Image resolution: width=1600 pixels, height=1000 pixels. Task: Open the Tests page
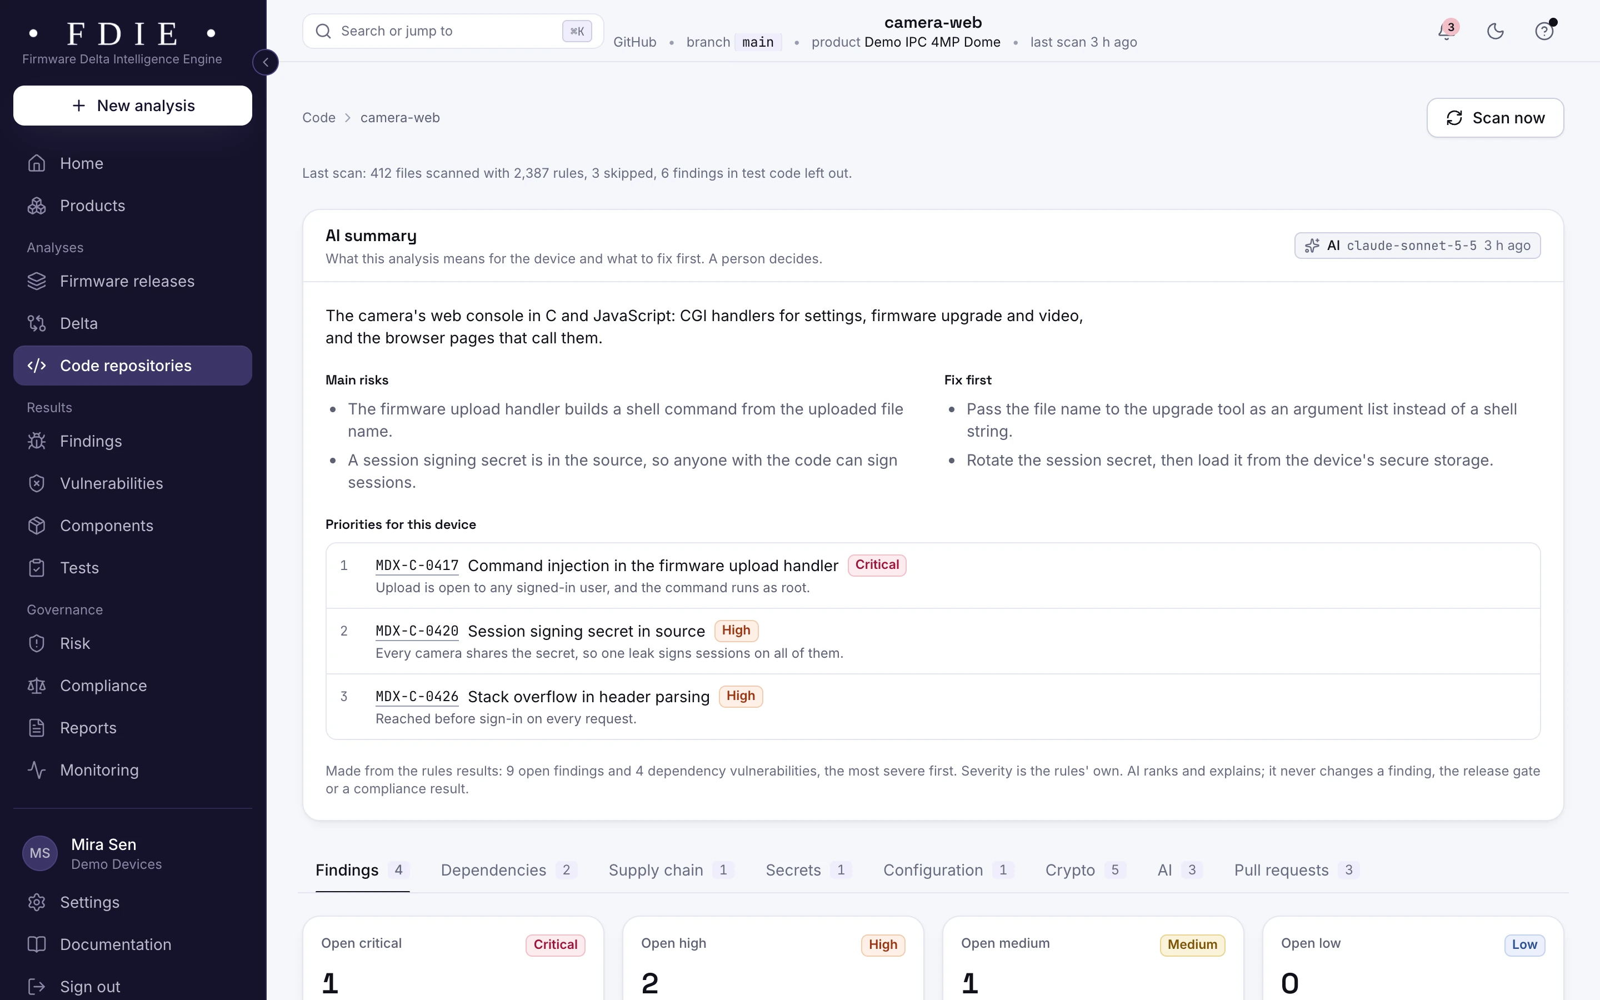pos(132,567)
